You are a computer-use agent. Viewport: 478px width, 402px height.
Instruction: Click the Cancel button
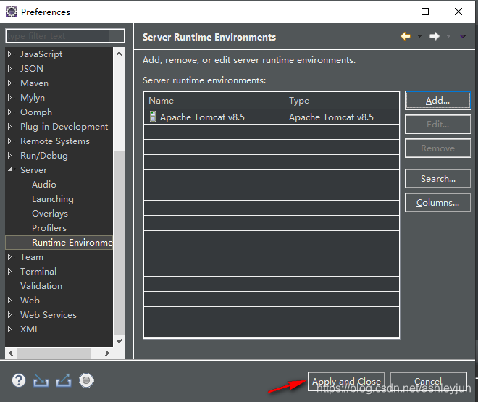(x=428, y=381)
